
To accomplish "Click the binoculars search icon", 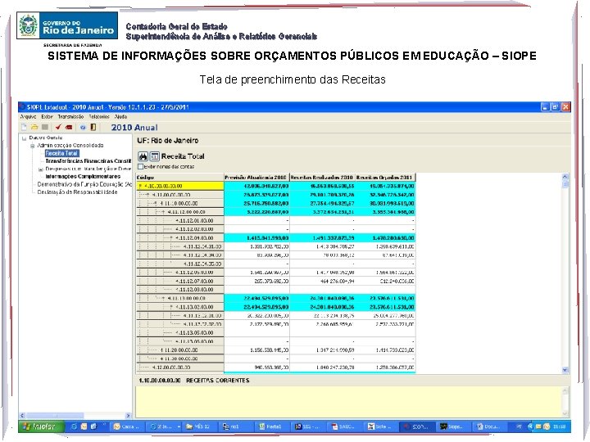I will (x=143, y=156).
